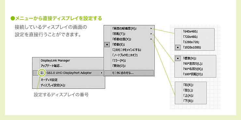Set position to 右(R)

191,85
